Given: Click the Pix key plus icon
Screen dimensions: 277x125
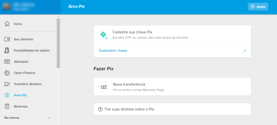Looking at the screenshot, I should click(103, 35).
